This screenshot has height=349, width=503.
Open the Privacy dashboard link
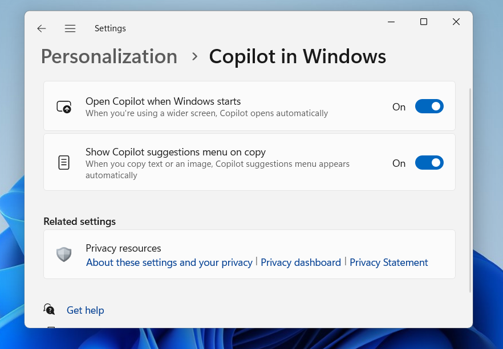pyautogui.click(x=301, y=262)
